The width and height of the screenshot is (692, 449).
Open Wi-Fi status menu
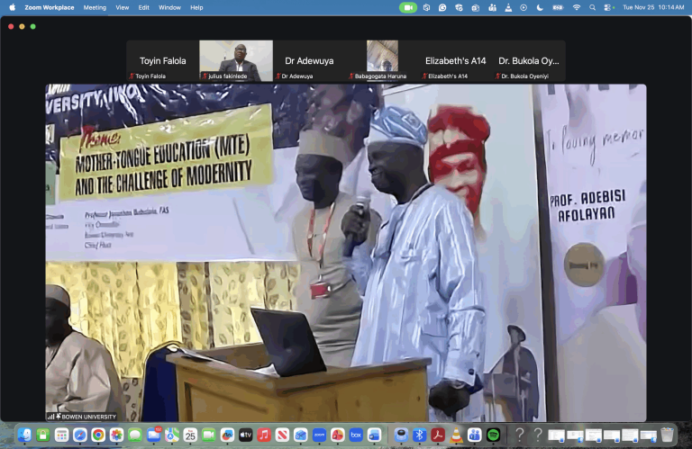577,7
